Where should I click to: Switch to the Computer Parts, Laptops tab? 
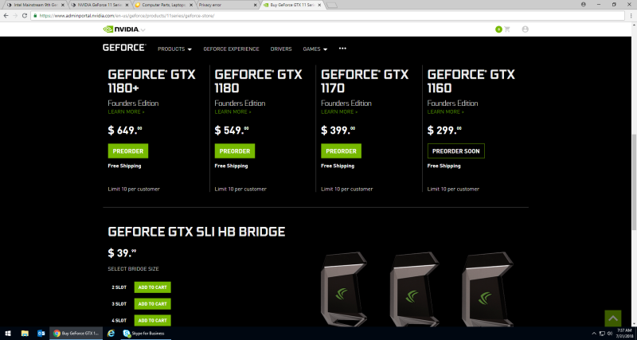point(164,5)
